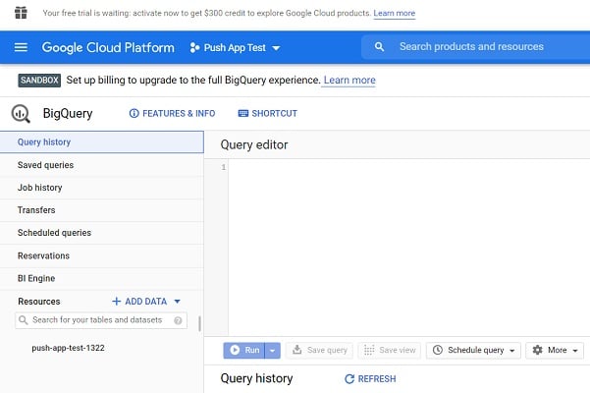This screenshot has width=590, height=393.
Task: Click the Save query download icon
Action: click(x=296, y=350)
